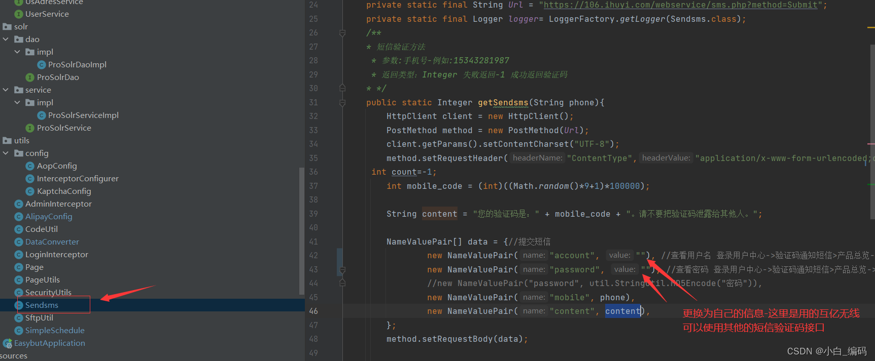Screen dimensions: 875x361
Task: Open KaptchaConfig class
Action: tap(64, 191)
